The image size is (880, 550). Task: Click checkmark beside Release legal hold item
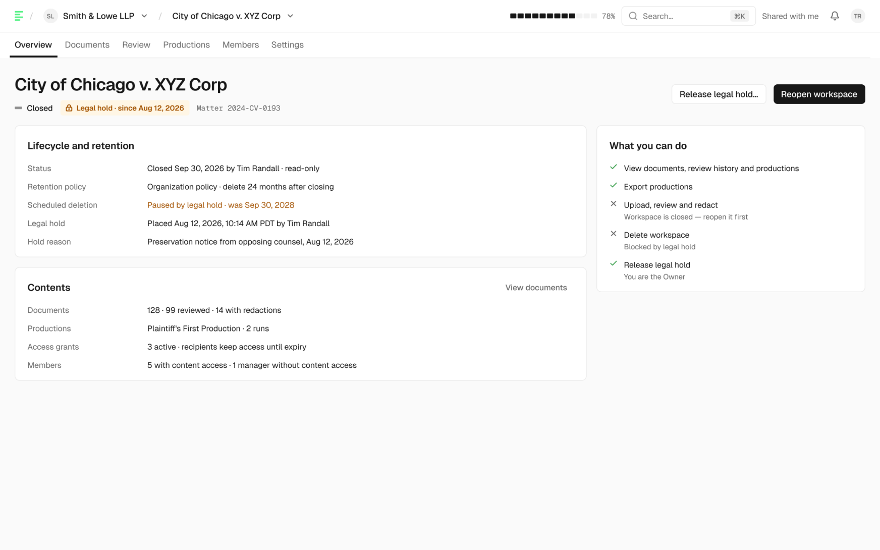click(x=613, y=264)
